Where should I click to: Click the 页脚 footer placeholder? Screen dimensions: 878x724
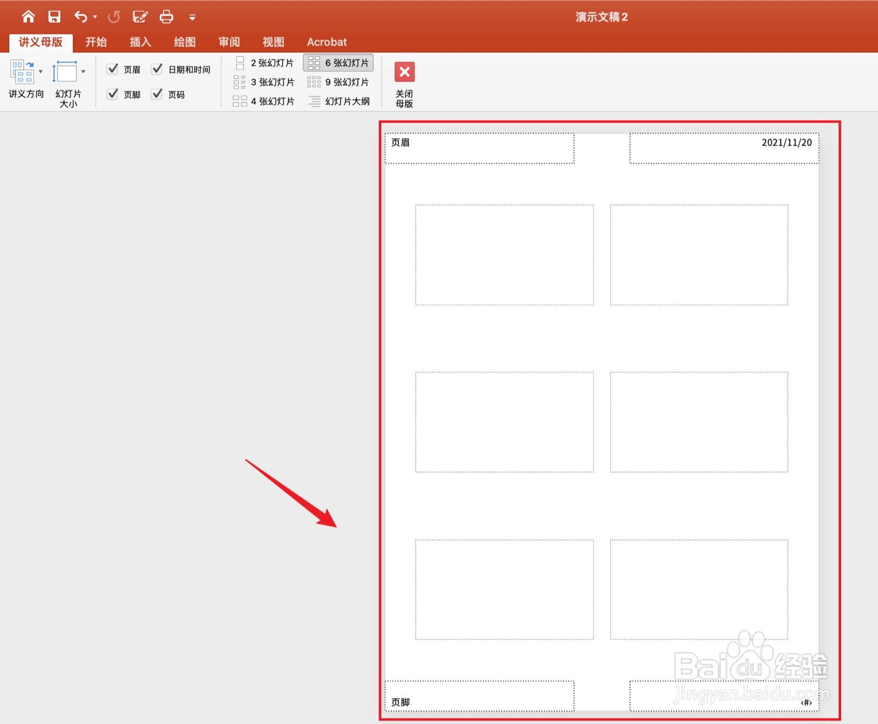(480, 696)
